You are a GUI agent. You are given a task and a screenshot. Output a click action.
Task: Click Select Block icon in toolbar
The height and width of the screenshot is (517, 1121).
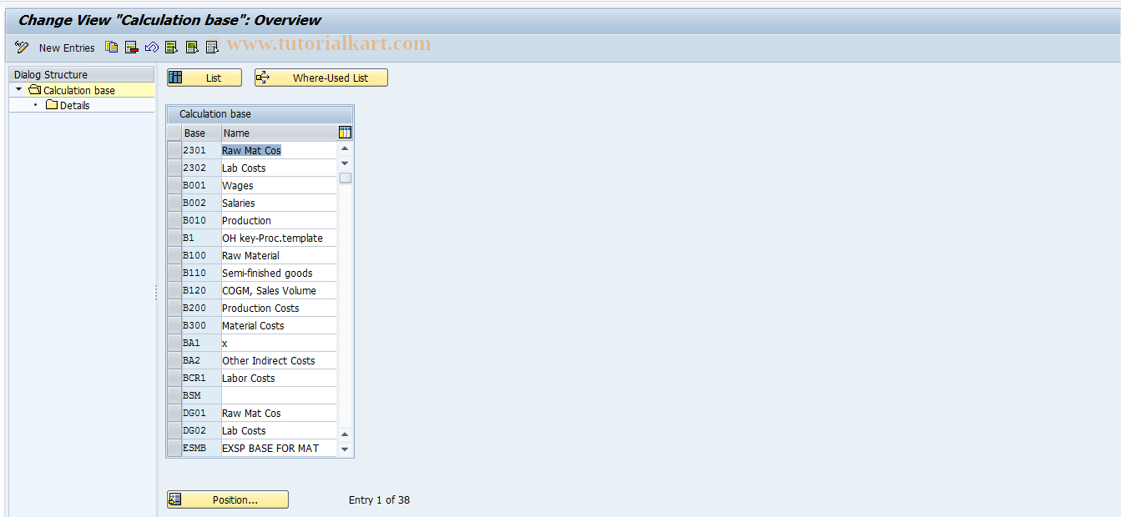pyautogui.click(x=191, y=48)
